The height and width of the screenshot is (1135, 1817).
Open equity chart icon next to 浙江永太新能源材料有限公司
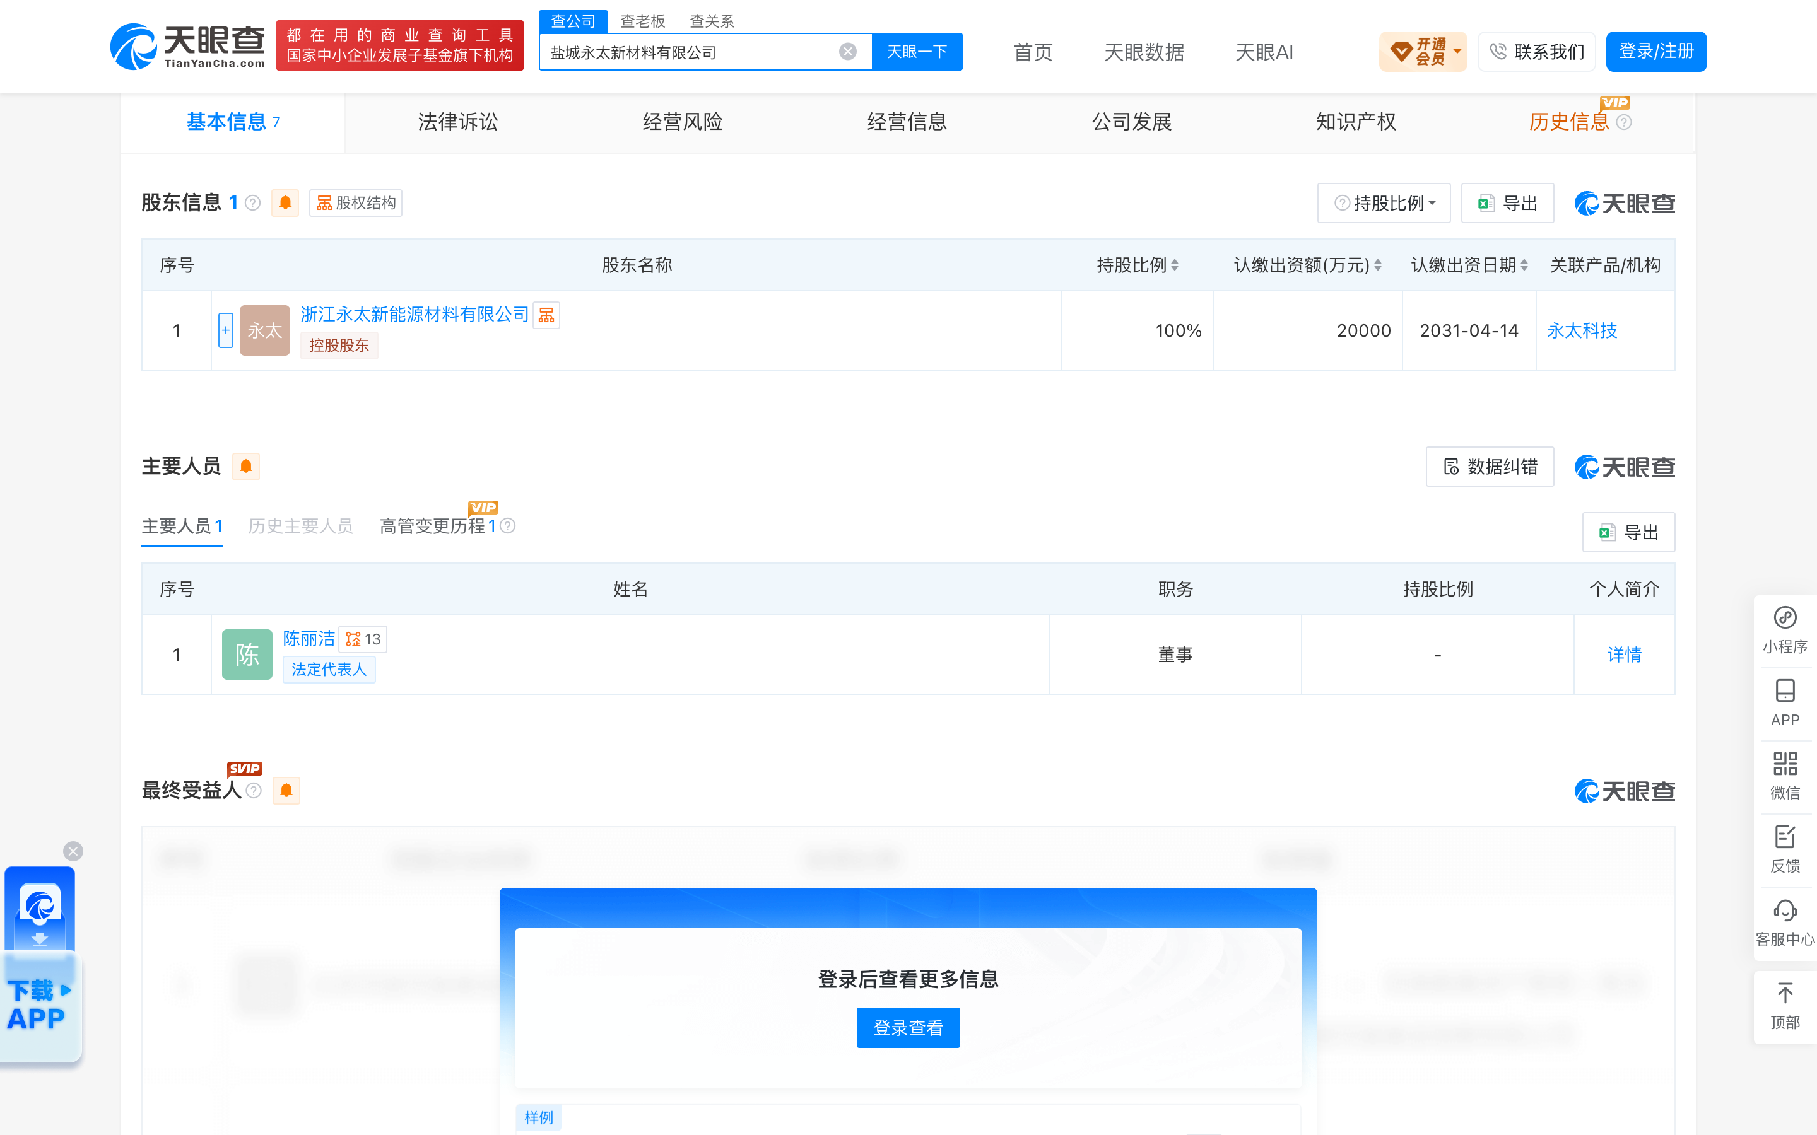point(546,315)
